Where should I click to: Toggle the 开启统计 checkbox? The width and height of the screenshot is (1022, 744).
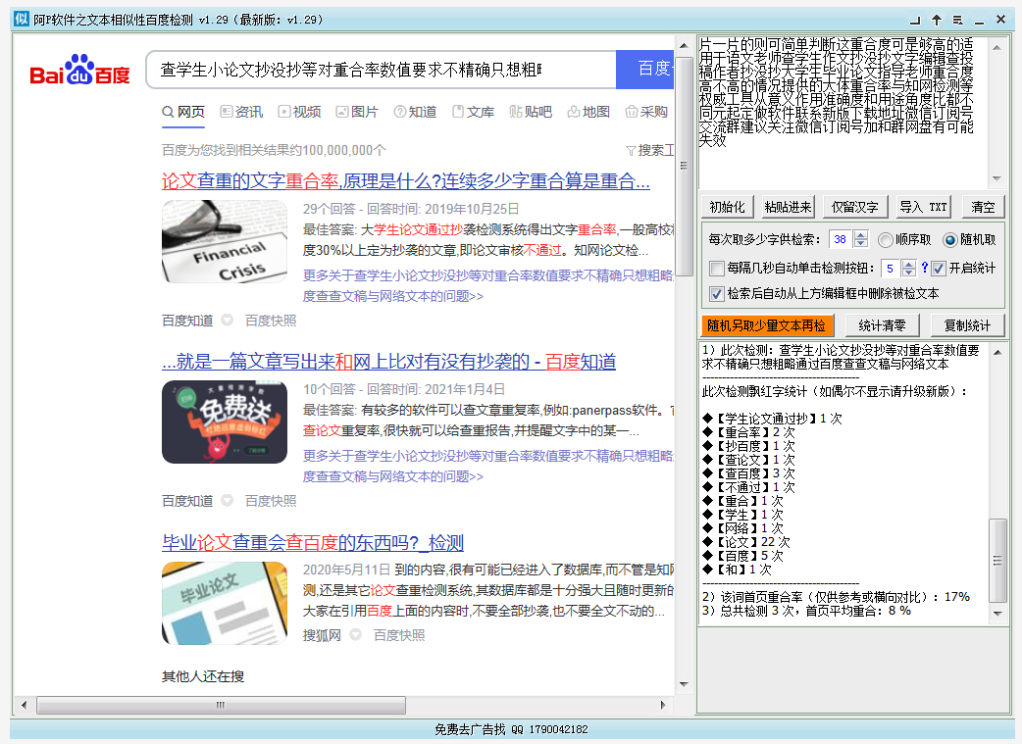pyautogui.click(x=939, y=268)
